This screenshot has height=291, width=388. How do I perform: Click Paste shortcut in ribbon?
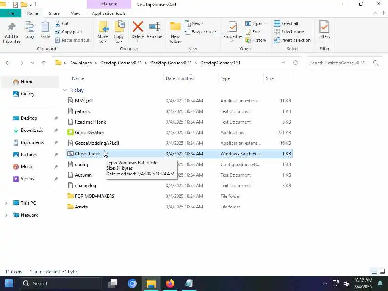(x=72, y=40)
